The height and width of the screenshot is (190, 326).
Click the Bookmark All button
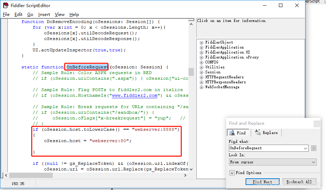299,182
